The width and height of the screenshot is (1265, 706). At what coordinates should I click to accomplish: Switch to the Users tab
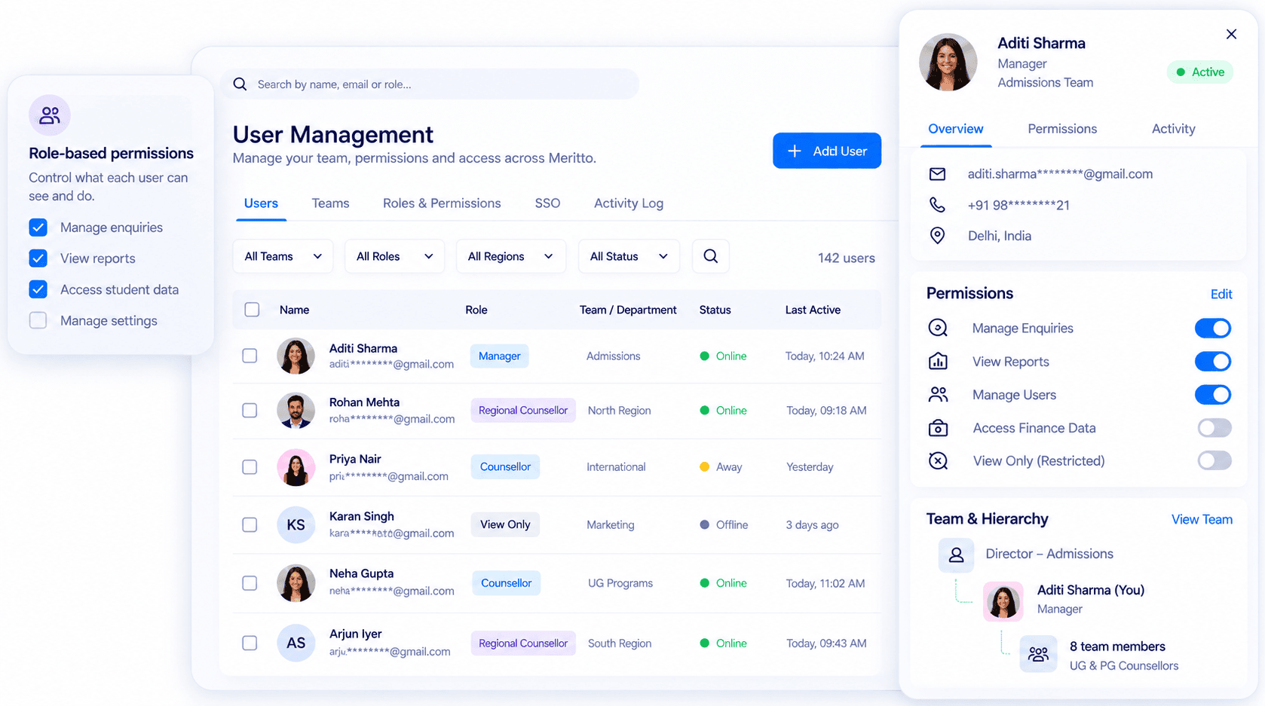pos(261,203)
